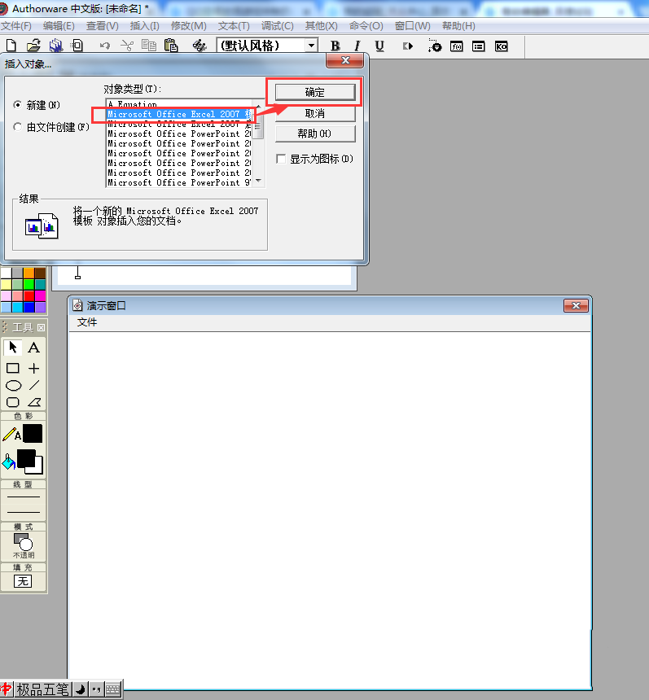
Task: Select the Pointer arrow tool
Action: [x=12, y=348]
